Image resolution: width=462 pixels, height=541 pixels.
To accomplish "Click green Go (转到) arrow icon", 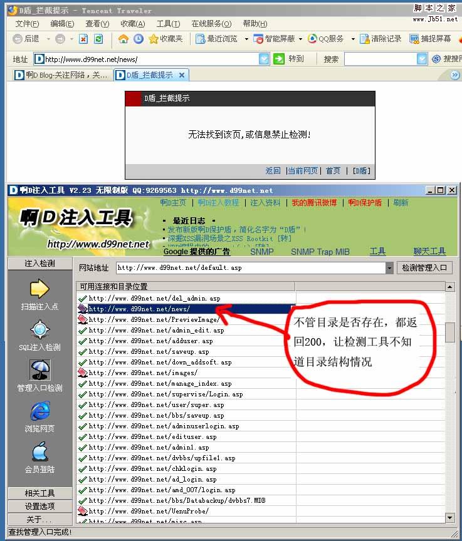I will 279,59.
